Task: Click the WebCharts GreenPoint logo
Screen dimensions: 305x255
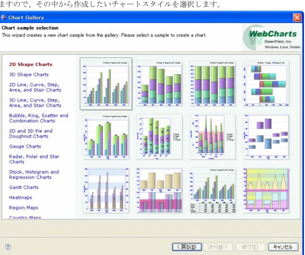Action: (271, 38)
